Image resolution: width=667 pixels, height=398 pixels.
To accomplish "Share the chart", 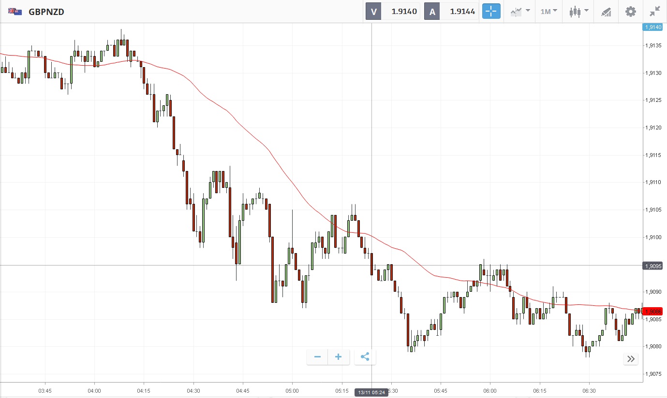I will 365,357.
